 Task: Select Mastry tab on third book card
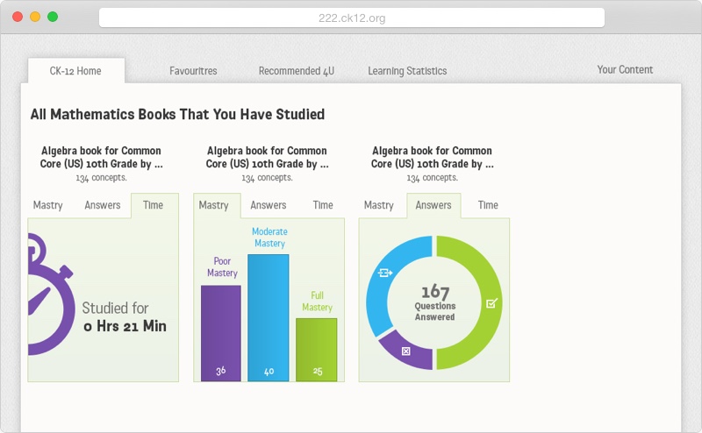pyautogui.click(x=379, y=205)
